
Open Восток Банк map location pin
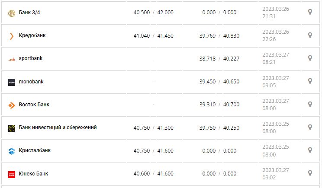tap(310, 104)
